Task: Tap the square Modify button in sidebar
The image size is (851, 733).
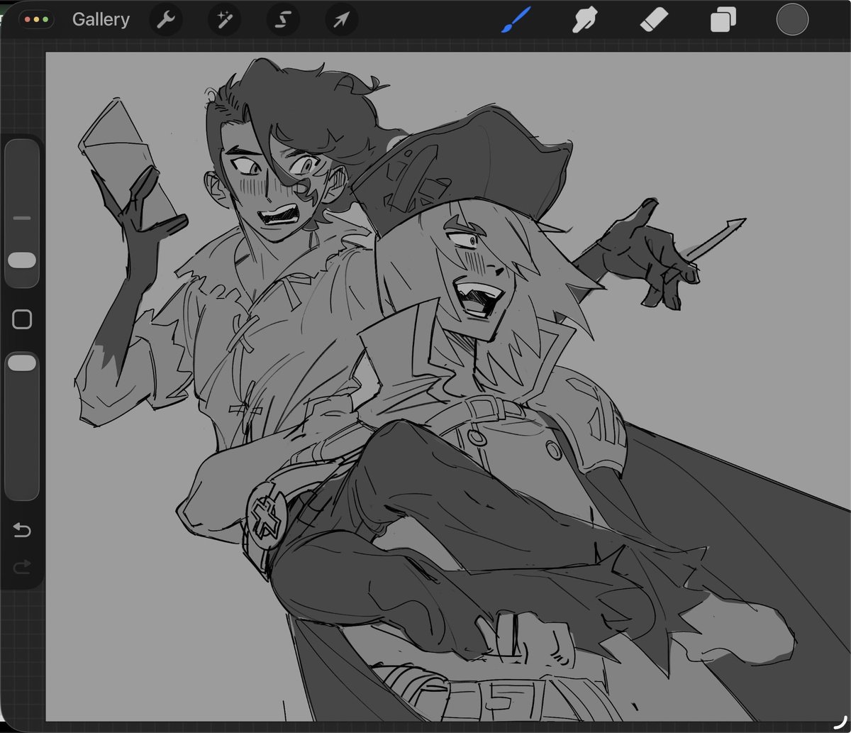Action: pos(22,319)
